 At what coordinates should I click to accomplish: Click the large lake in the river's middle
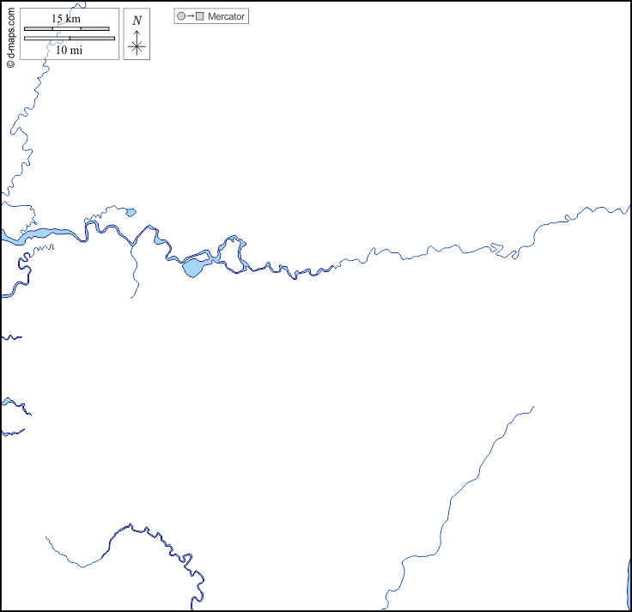tap(192, 270)
